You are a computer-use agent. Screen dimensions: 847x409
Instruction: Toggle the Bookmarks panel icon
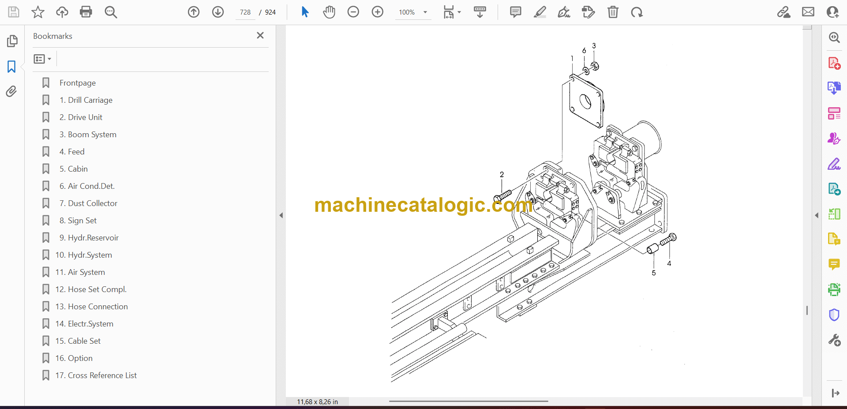click(11, 67)
